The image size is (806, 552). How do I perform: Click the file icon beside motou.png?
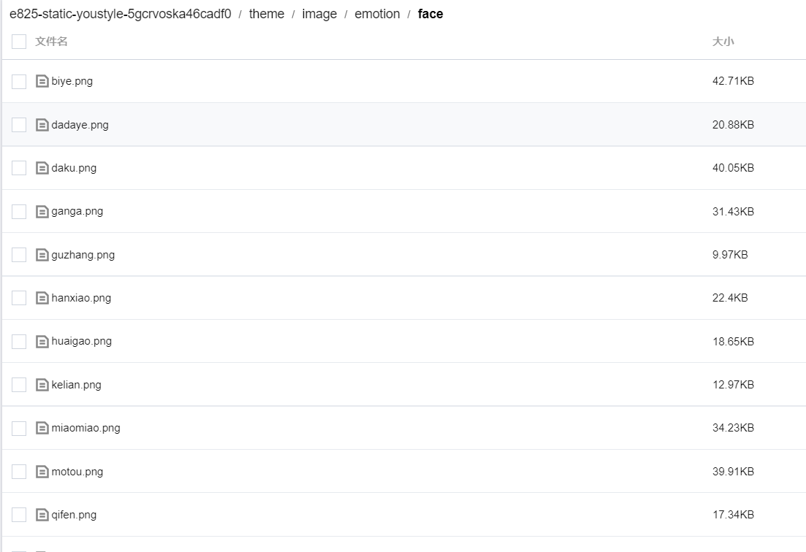click(42, 472)
